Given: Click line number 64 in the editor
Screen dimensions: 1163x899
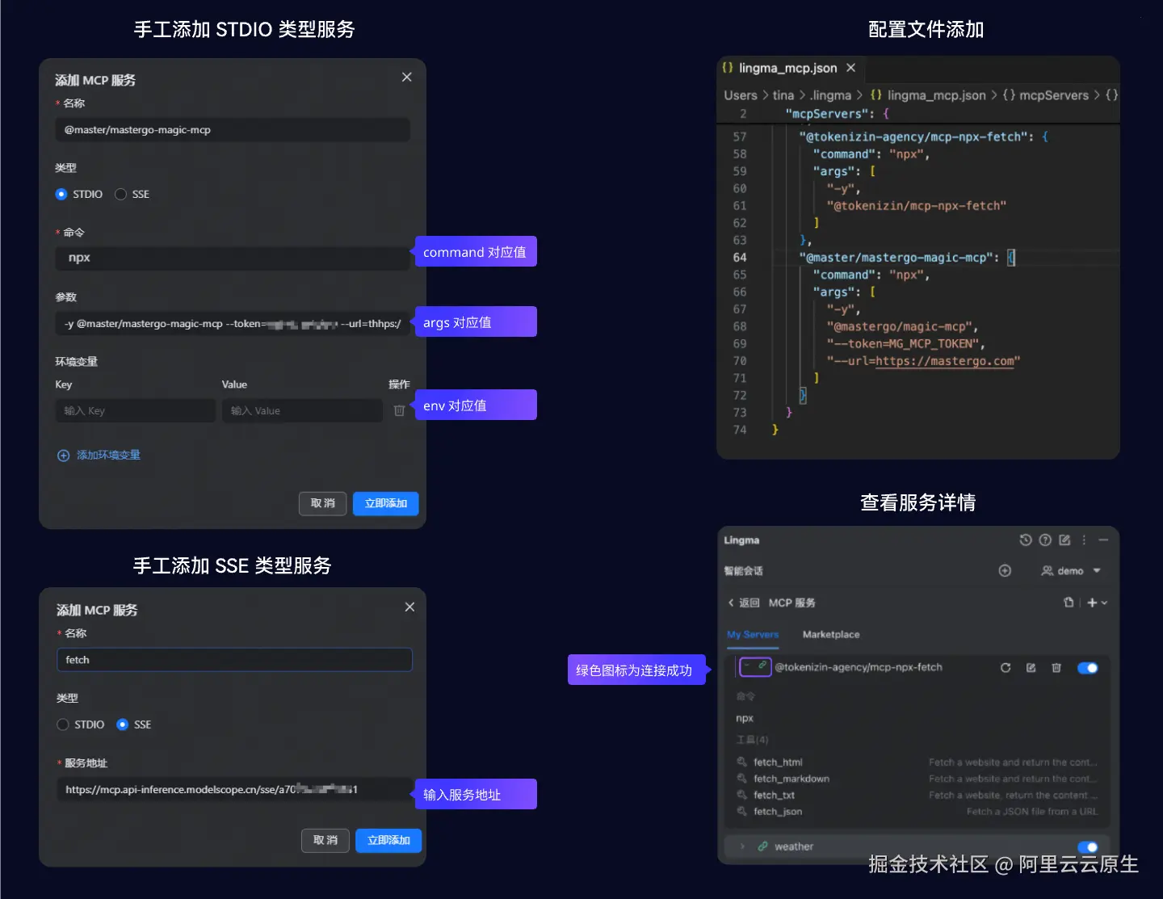Looking at the screenshot, I should (740, 258).
